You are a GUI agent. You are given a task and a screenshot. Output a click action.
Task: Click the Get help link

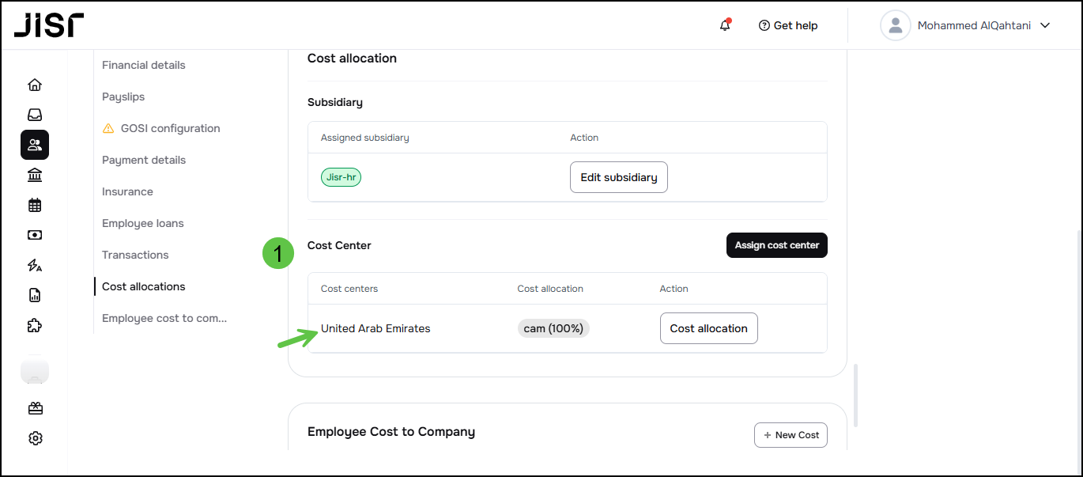point(787,25)
